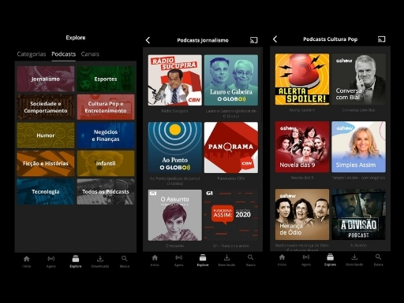The width and height of the screenshot is (404, 303).
Task: Go back from Podcasts Jornalismo screen
Action: point(148,40)
